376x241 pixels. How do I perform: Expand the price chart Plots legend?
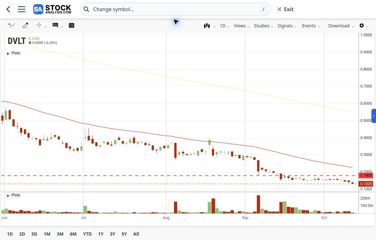pyautogui.click(x=13, y=53)
